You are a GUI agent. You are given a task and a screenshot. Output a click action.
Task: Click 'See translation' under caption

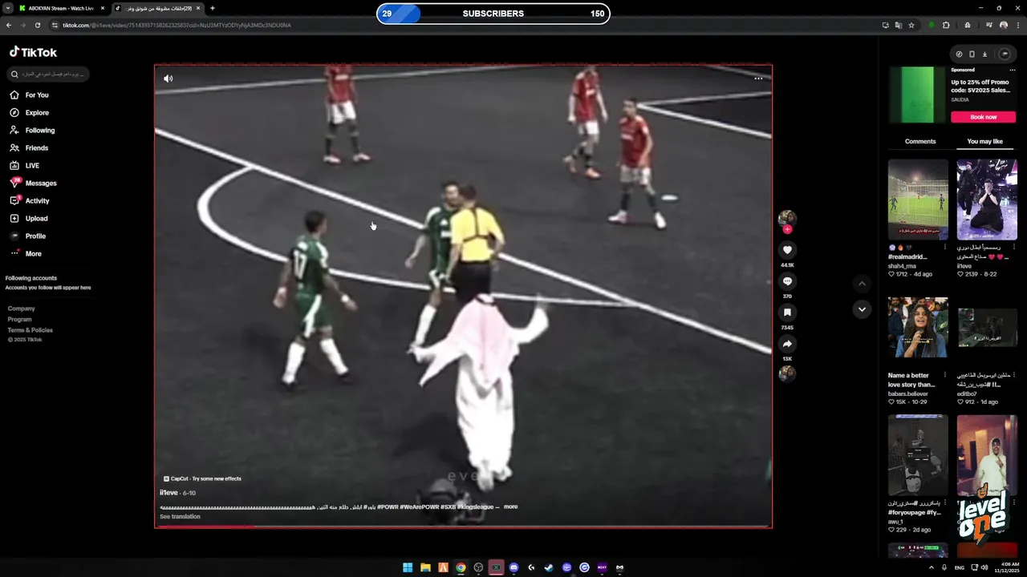[180, 516]
